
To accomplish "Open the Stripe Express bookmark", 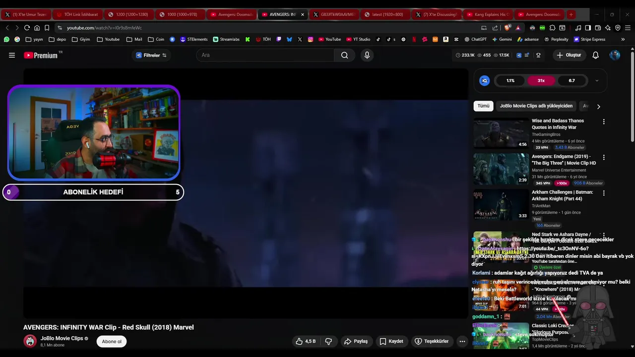I will pyautogui.click(x=589, y=39).
